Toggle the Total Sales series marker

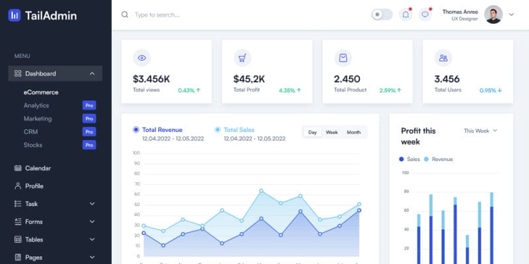pyautogui.click(x=218, y=129)
